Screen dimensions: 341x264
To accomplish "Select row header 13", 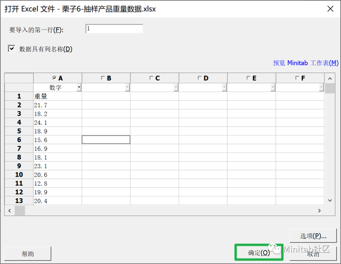I will (19, 201).
